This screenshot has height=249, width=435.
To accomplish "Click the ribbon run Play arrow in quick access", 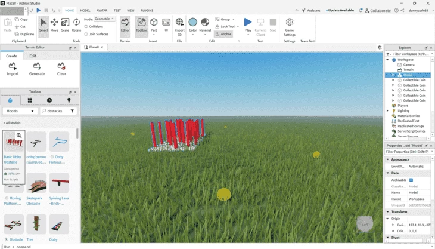I will click(x=39, y=10).
